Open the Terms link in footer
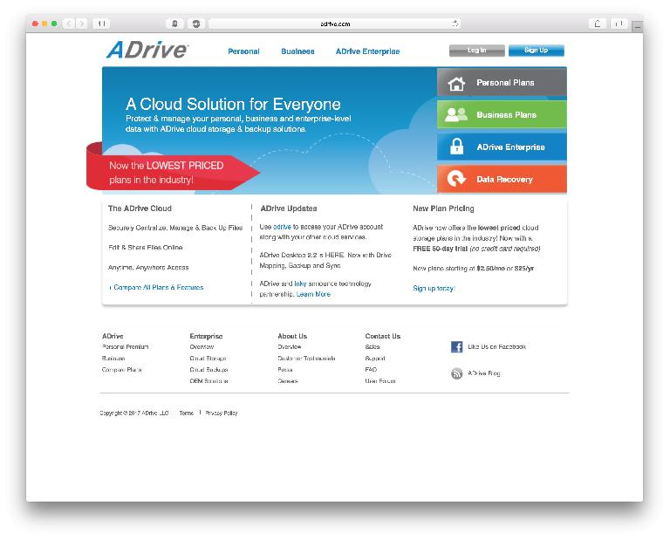Viewport: 670px width, 540px height. 187,414
